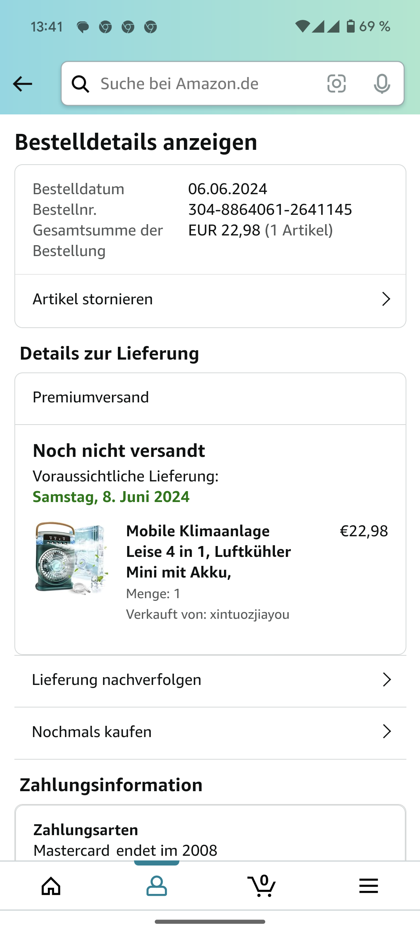Expand the Nochmals kaufen chevron

[x=387, y=732]
